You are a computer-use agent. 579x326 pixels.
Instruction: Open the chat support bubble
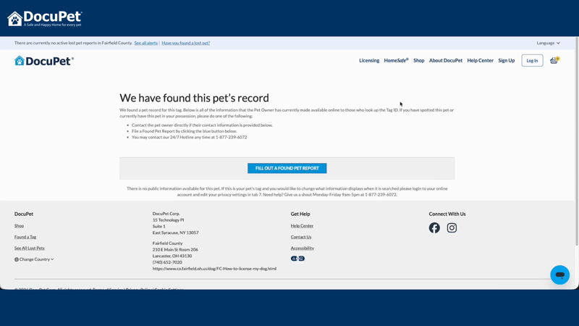pos(559,275)
